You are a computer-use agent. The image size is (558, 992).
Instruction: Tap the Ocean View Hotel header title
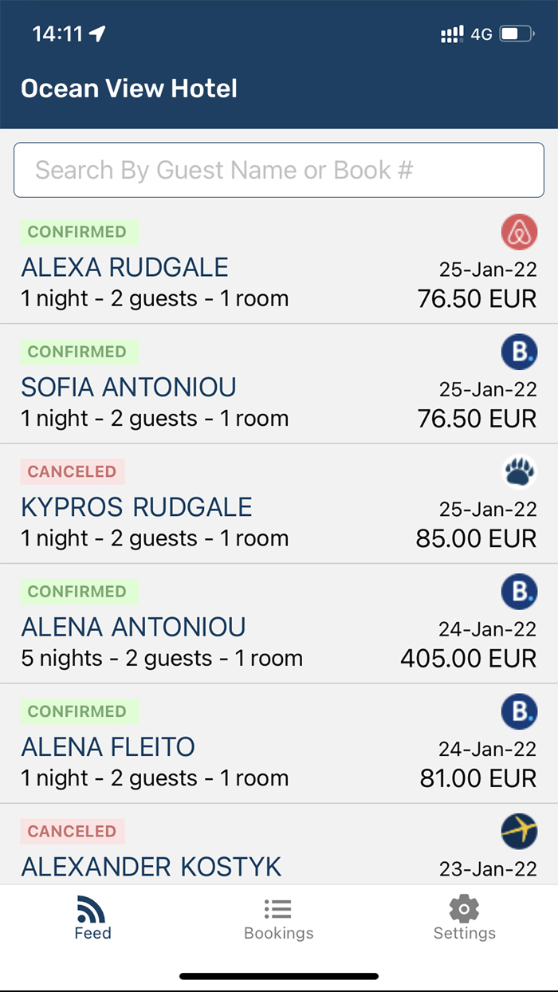(x=129, y=89)
